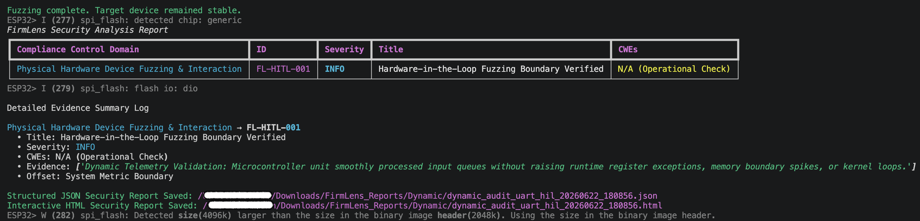Click the 'Detailed Evidence Summary Log' heading
This screenshot has width=920, height=221.
tap(78, 108)
